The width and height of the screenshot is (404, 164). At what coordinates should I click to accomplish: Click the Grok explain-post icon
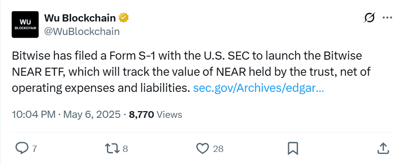[370, 18]
